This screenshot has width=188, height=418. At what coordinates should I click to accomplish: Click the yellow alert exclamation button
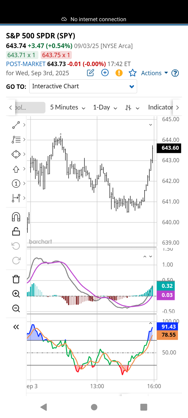tap(119, 73)
